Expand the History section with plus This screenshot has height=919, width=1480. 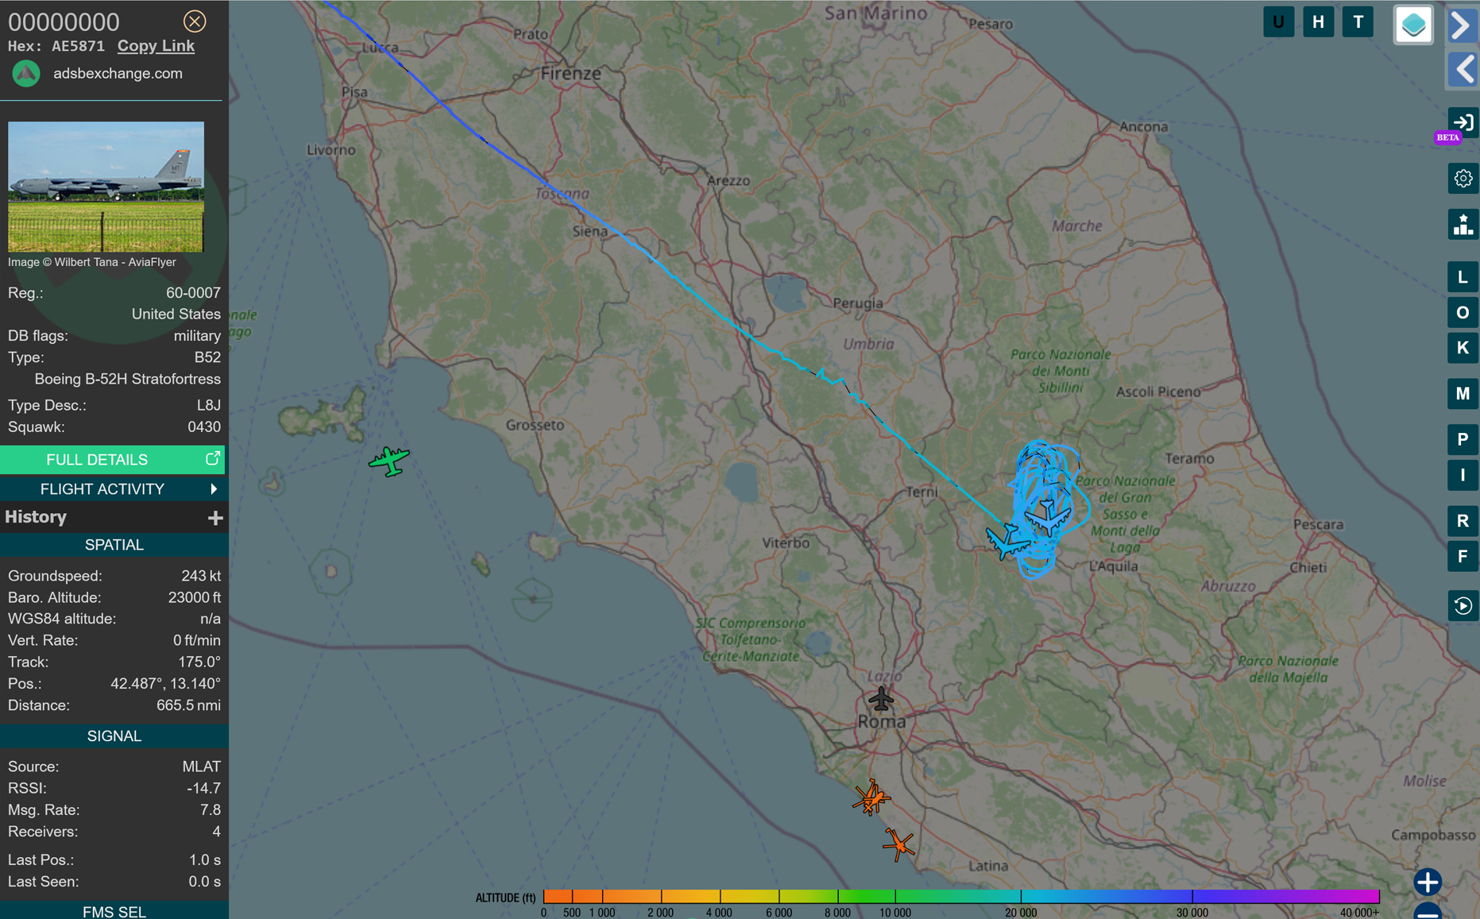[214, 518]
